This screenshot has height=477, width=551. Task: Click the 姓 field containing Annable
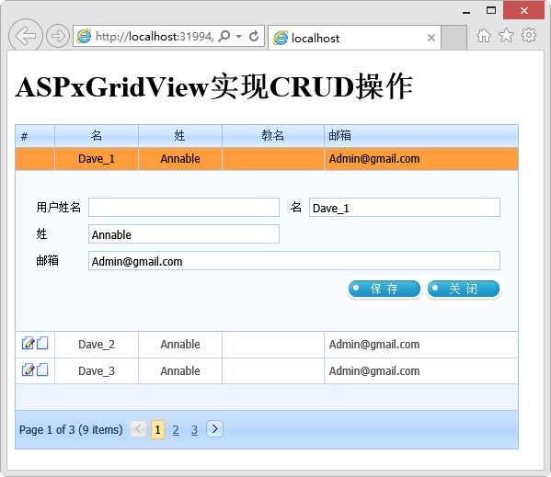point(184,233)
